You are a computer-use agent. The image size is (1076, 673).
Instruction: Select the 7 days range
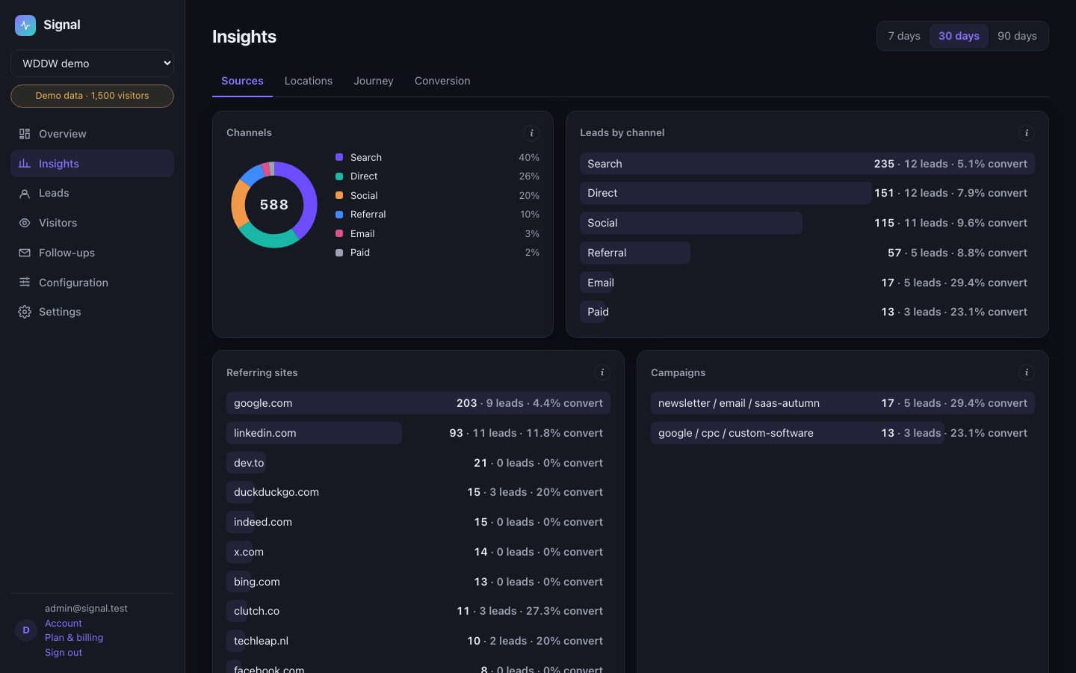coord(904,36)
